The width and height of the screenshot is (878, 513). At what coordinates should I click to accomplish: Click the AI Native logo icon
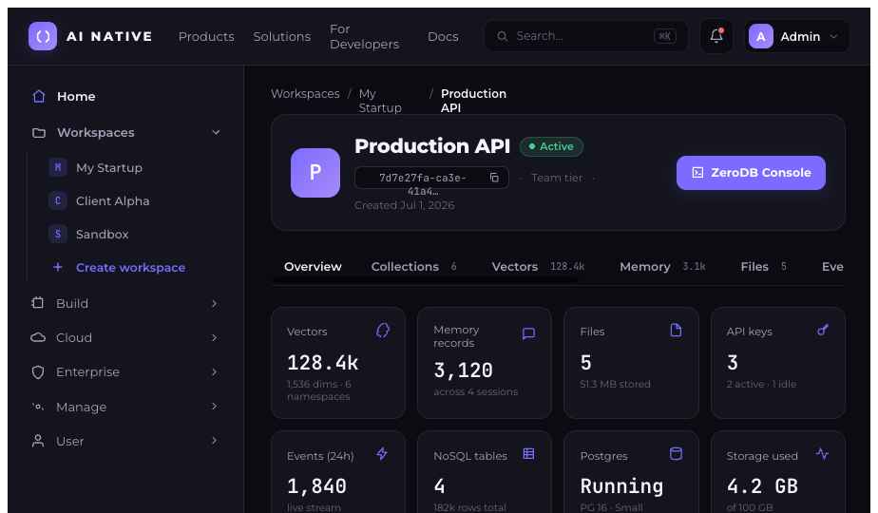pos(43,36)
